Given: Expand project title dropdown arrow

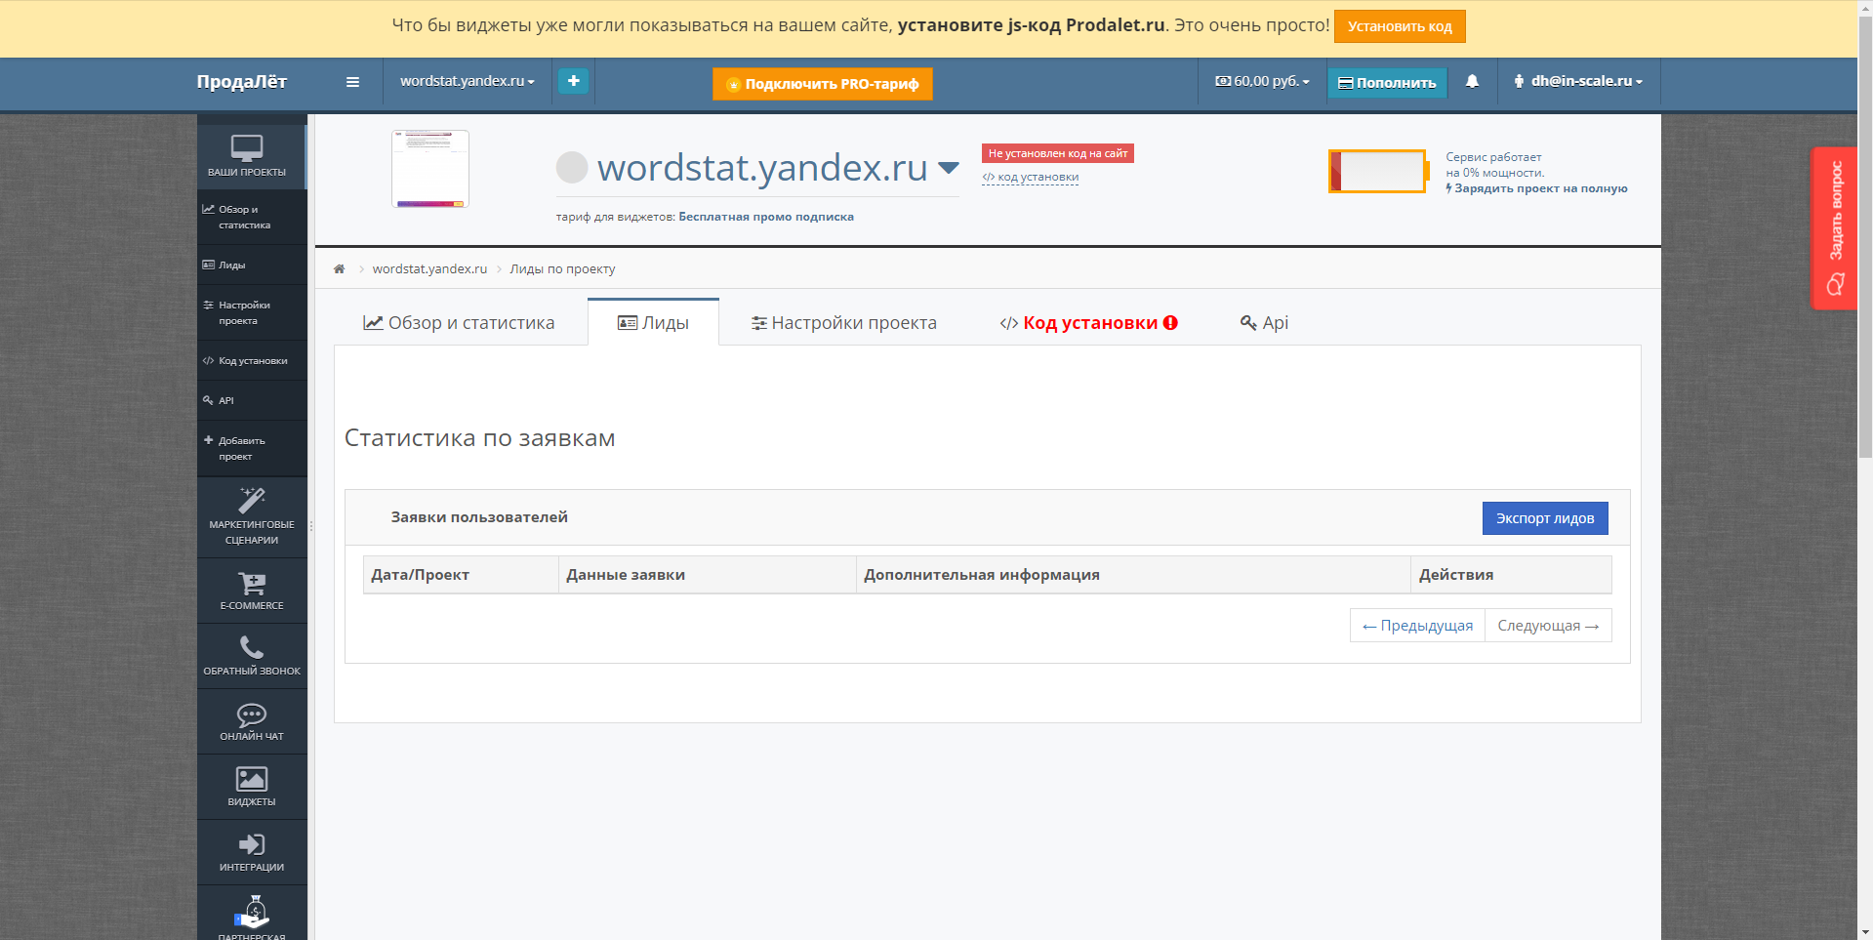Looking at the screenshot, I should 948,168.
